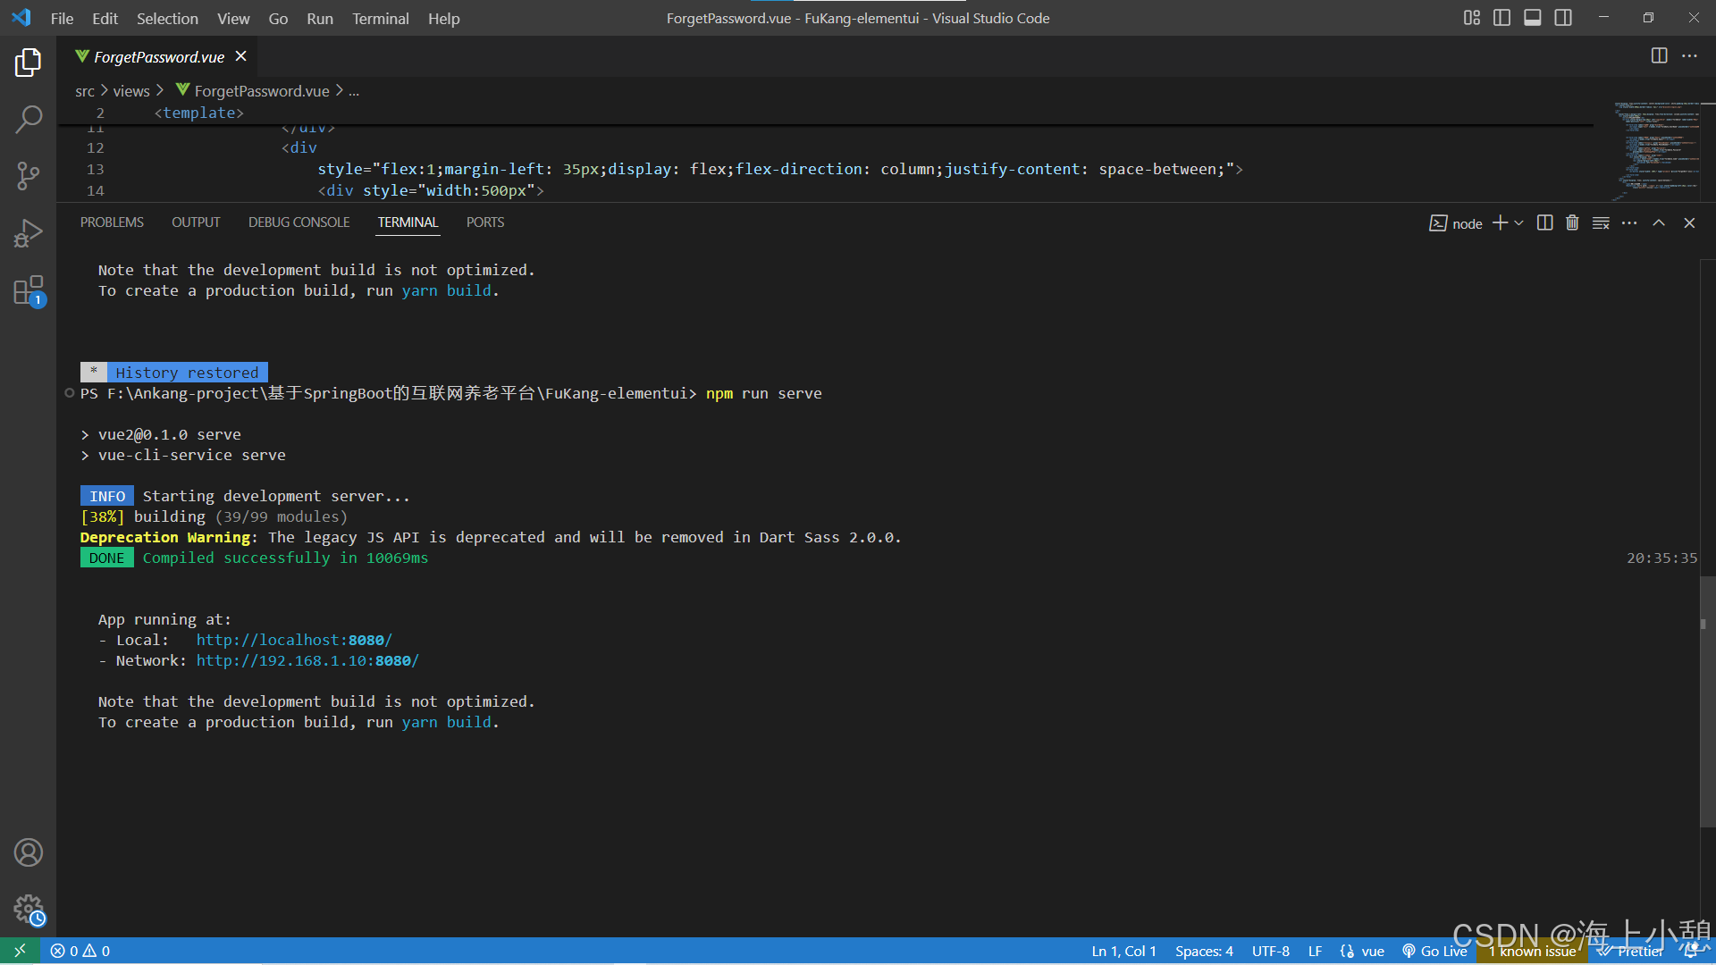Open Run and Debug view

[x=28, y=233]
